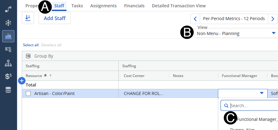Open the Group By panel

click(x=44, y=56)
